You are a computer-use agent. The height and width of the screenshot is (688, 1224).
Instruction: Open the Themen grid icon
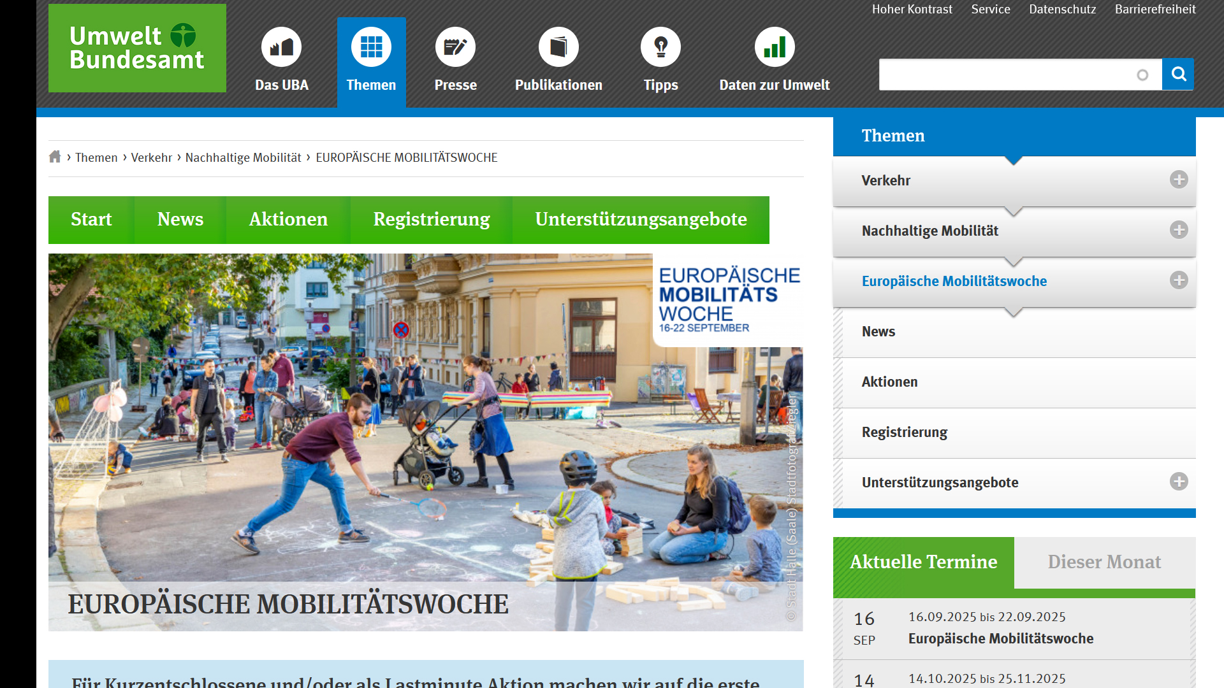point(371,47)
